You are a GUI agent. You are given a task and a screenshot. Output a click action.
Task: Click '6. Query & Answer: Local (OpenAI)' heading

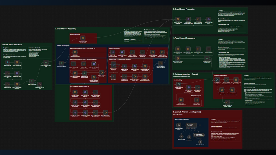[x=187, y=112]
